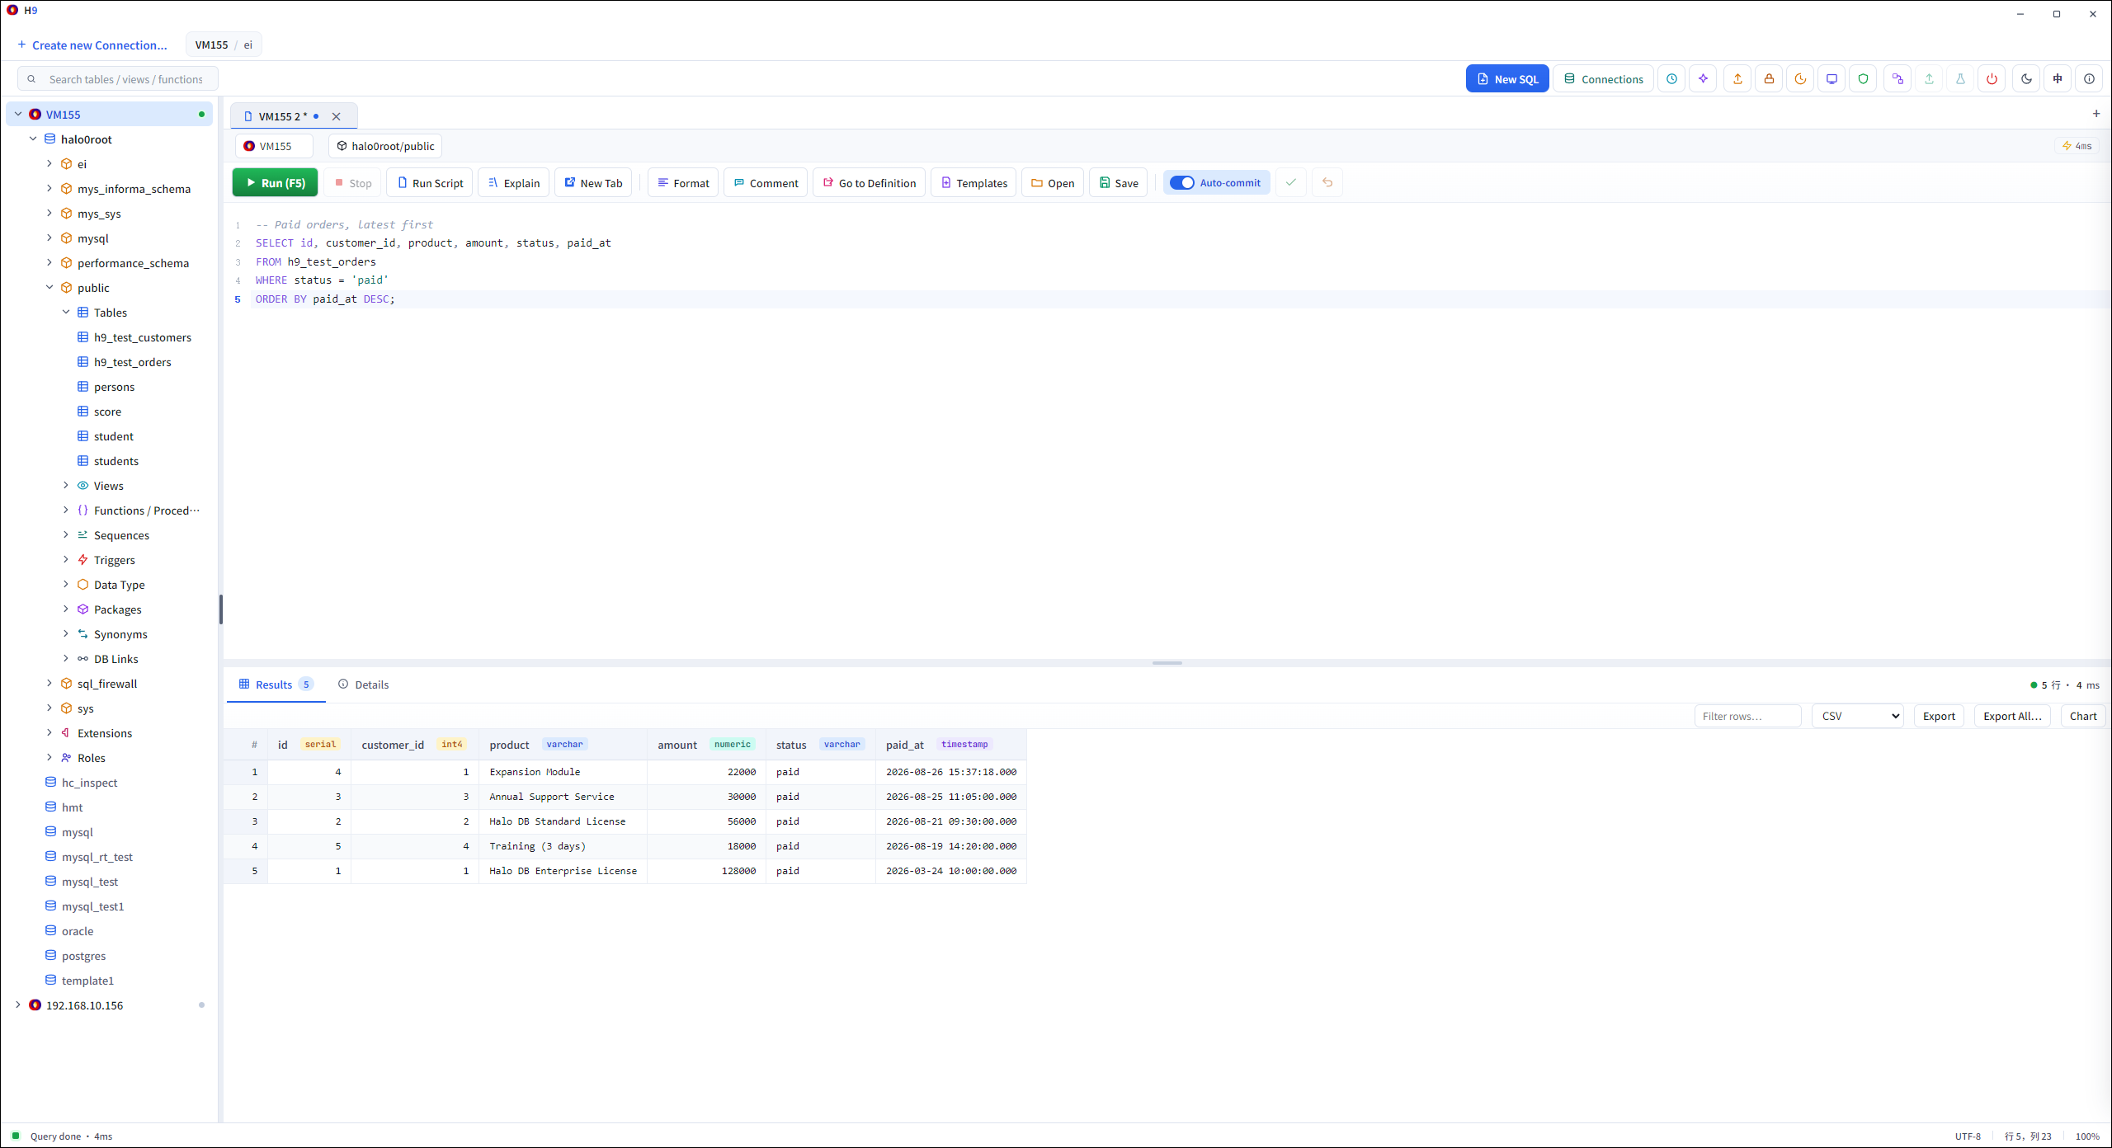Click Create new Connection link
Screen dimensions: 2112x1148
pos(92,45)
